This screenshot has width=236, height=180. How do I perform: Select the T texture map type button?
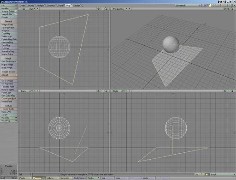pos(202,174)
